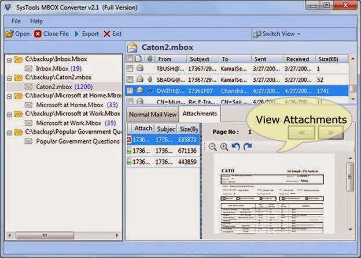Click the mail list scroll down arrow
The width and height of the screenshot is (361, 258).
[x=353, y=99]
